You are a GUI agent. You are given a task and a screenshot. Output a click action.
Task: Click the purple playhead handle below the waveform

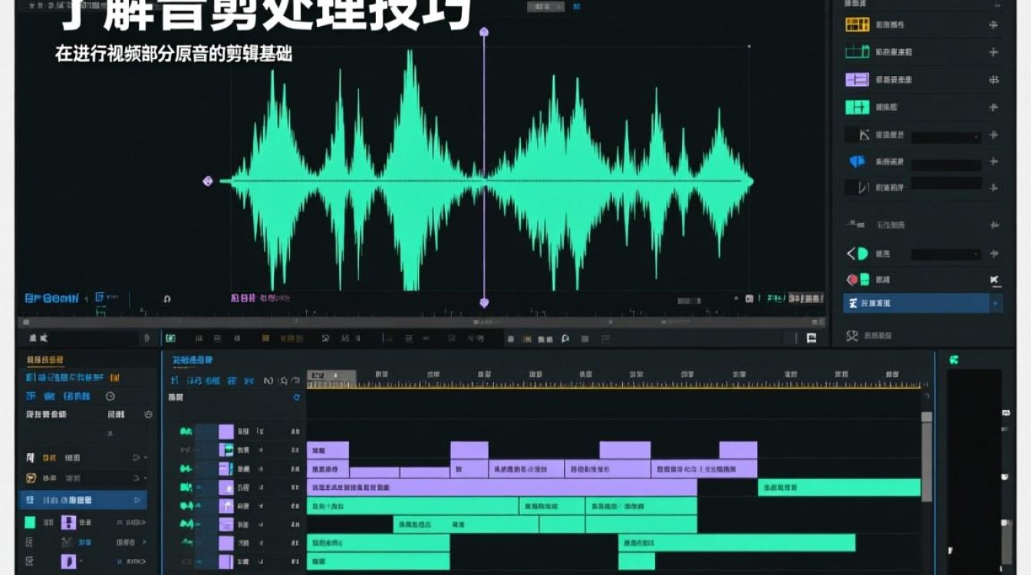(484, 303)
